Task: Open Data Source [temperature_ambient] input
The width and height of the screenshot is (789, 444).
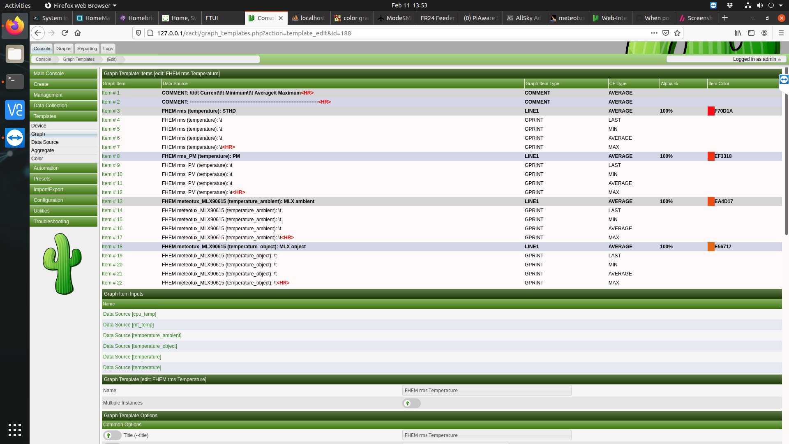Action: pos(142,335)
